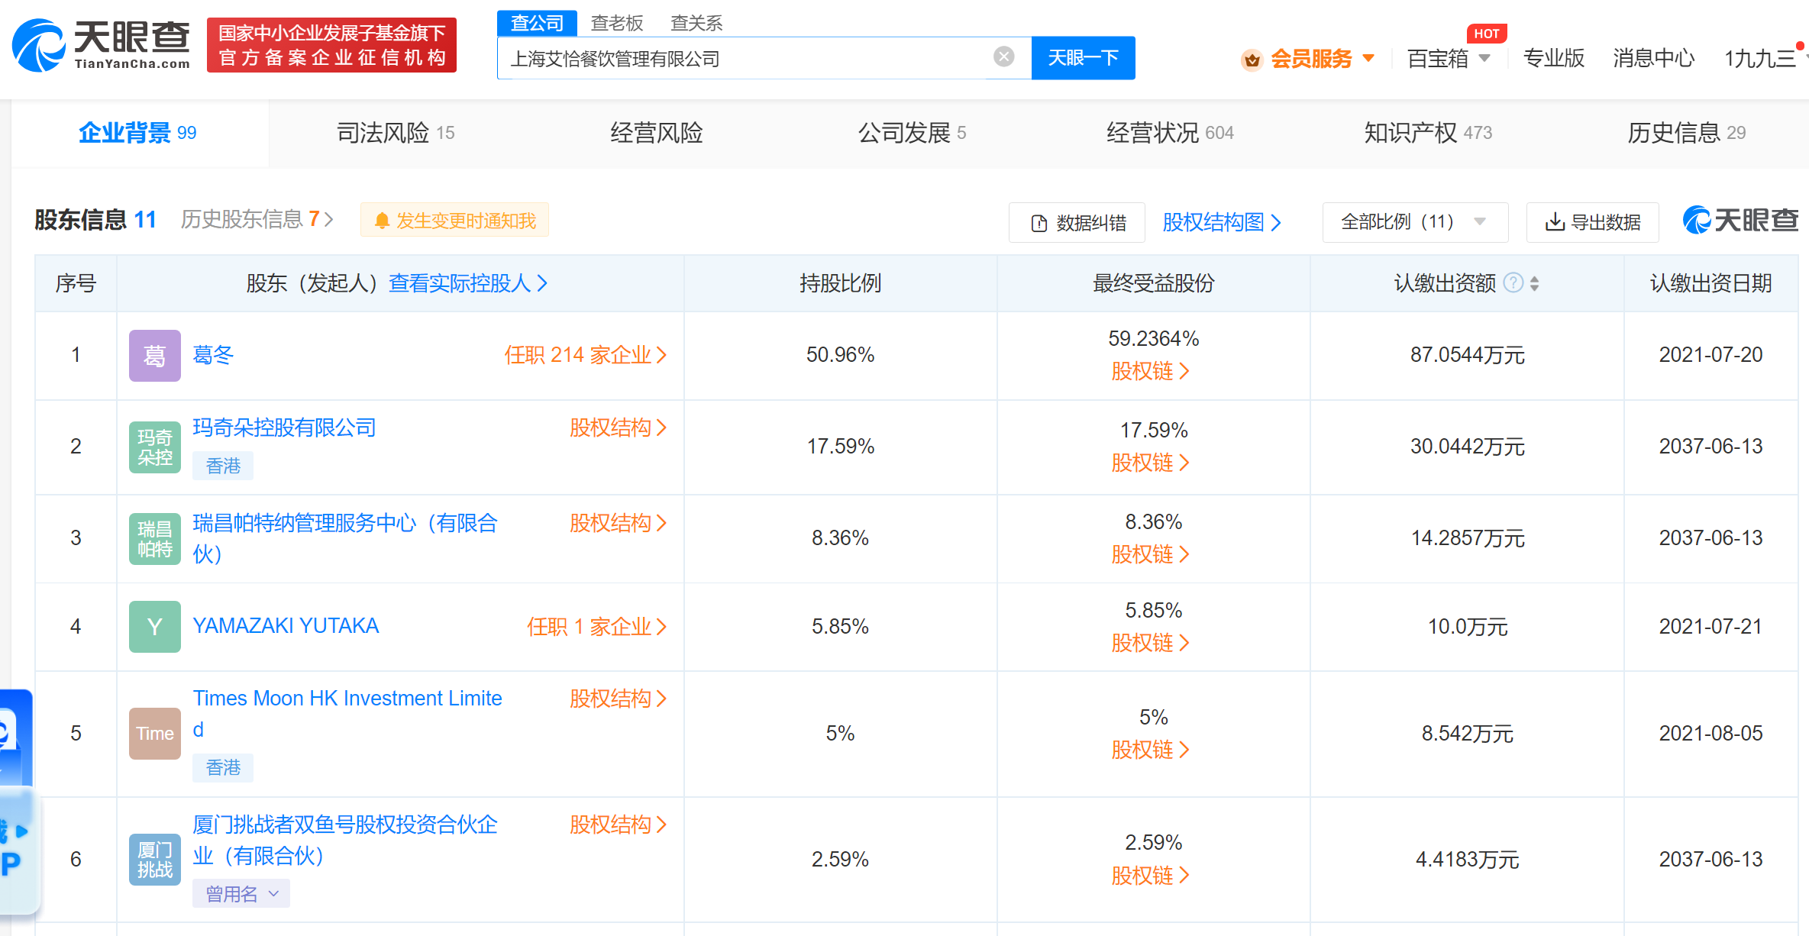Sort by 认缴出资额 using sort arrows
Screen dimensions: 1809x936
[1535, 283]
